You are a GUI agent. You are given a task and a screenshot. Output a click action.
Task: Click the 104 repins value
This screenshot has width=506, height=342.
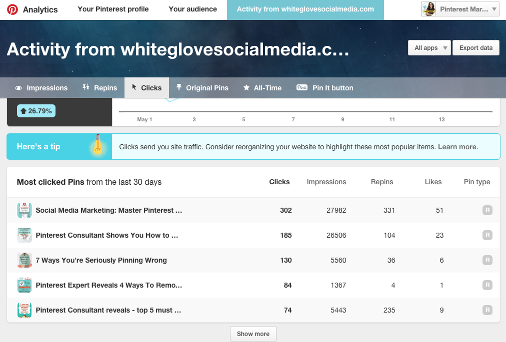[389, 235]
